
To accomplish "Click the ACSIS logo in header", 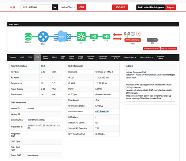I will click(x=12, y=7).
